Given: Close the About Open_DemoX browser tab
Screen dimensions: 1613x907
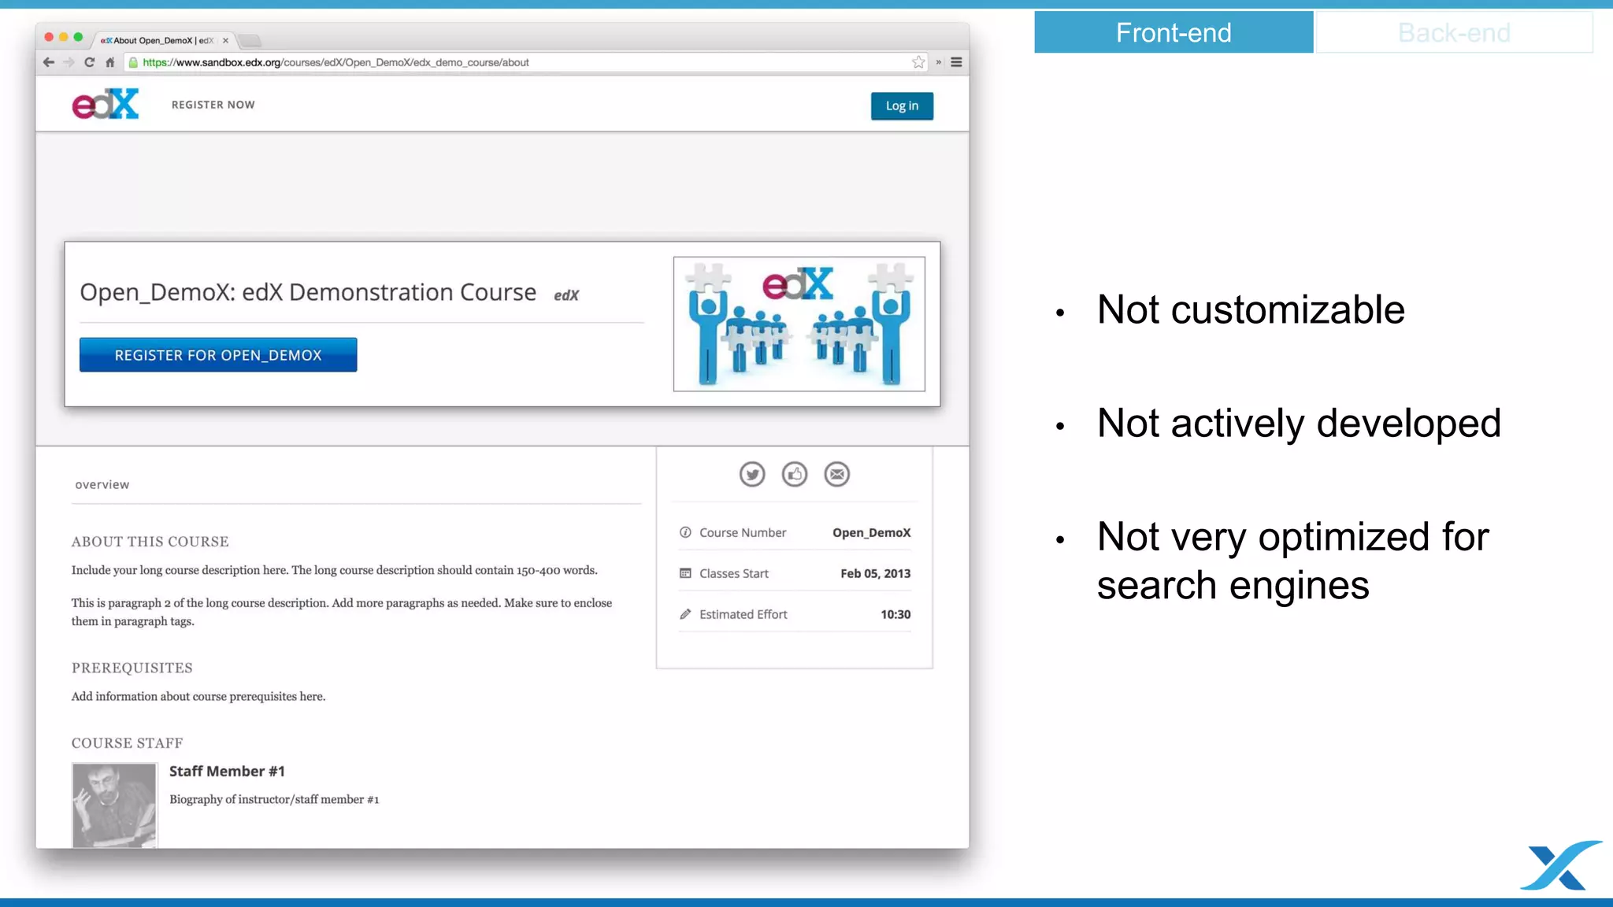Looking at the screenshot, I should click(x=225, y=40).
